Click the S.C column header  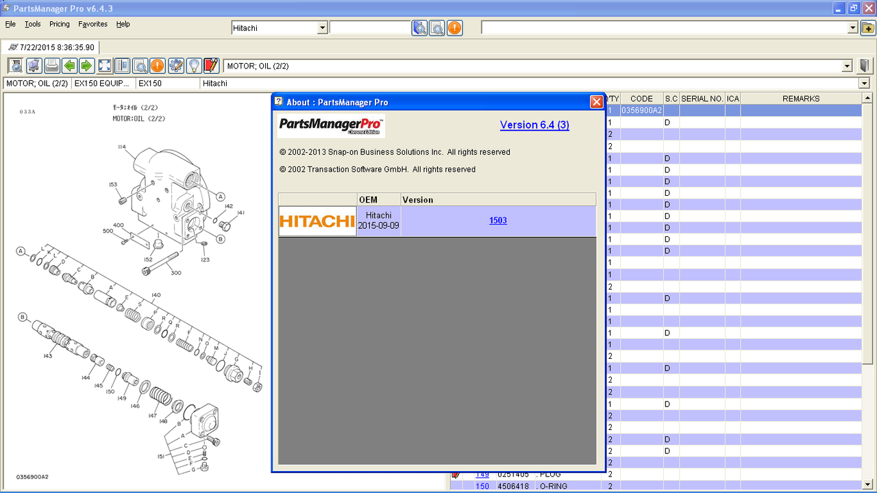pos(671,99)
